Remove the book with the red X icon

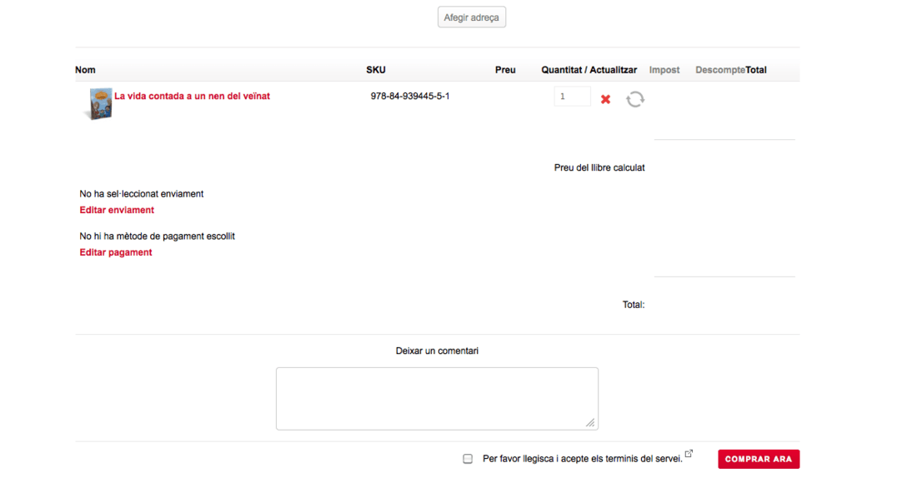(x=605, y=99)
